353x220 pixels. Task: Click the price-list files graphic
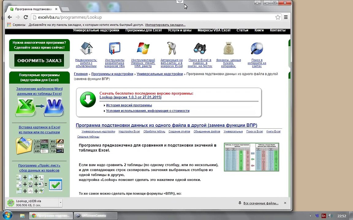coord(40,184)
